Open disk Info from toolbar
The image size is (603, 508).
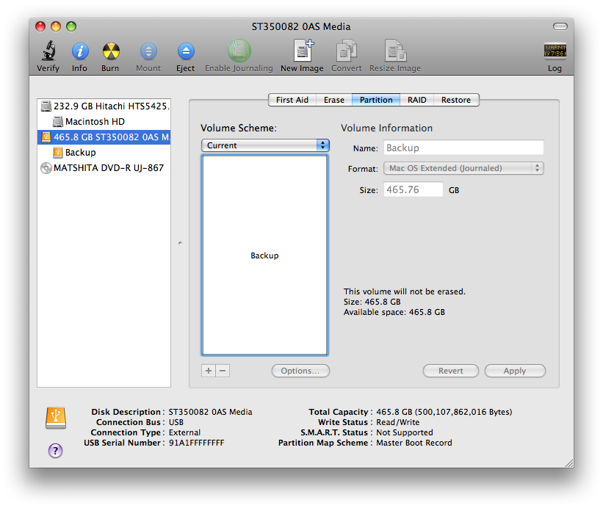(x=79, y=52)
